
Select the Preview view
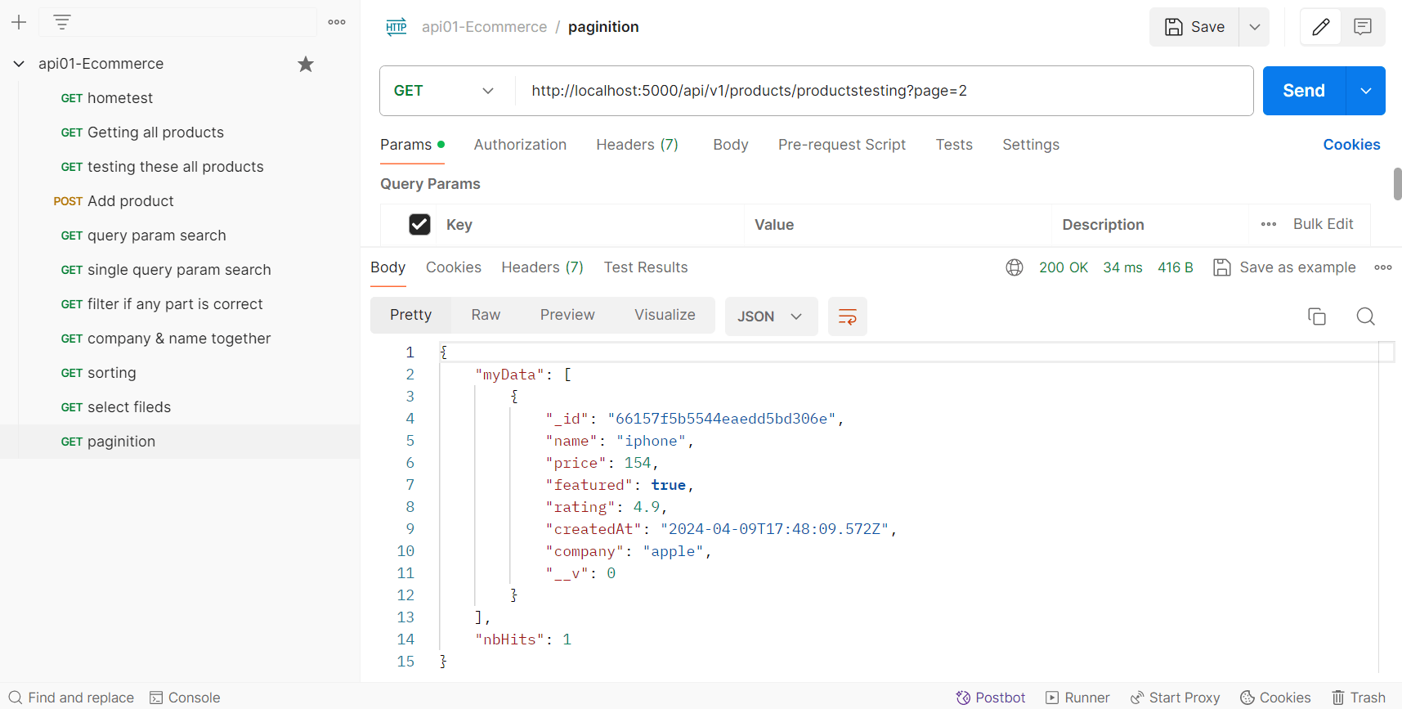(x=567, y=315)
